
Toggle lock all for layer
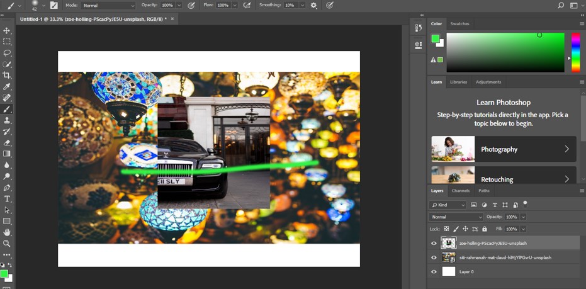tap(485, 229)
